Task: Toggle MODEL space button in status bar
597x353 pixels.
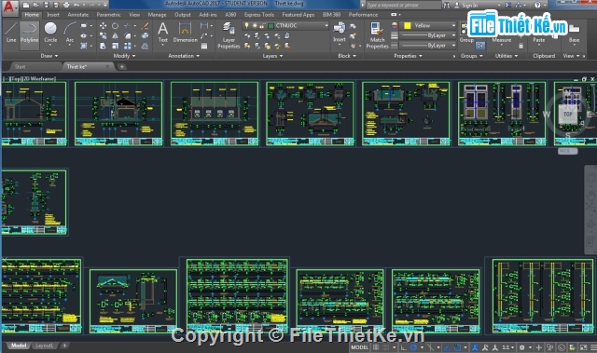Action: click(359, 347)
